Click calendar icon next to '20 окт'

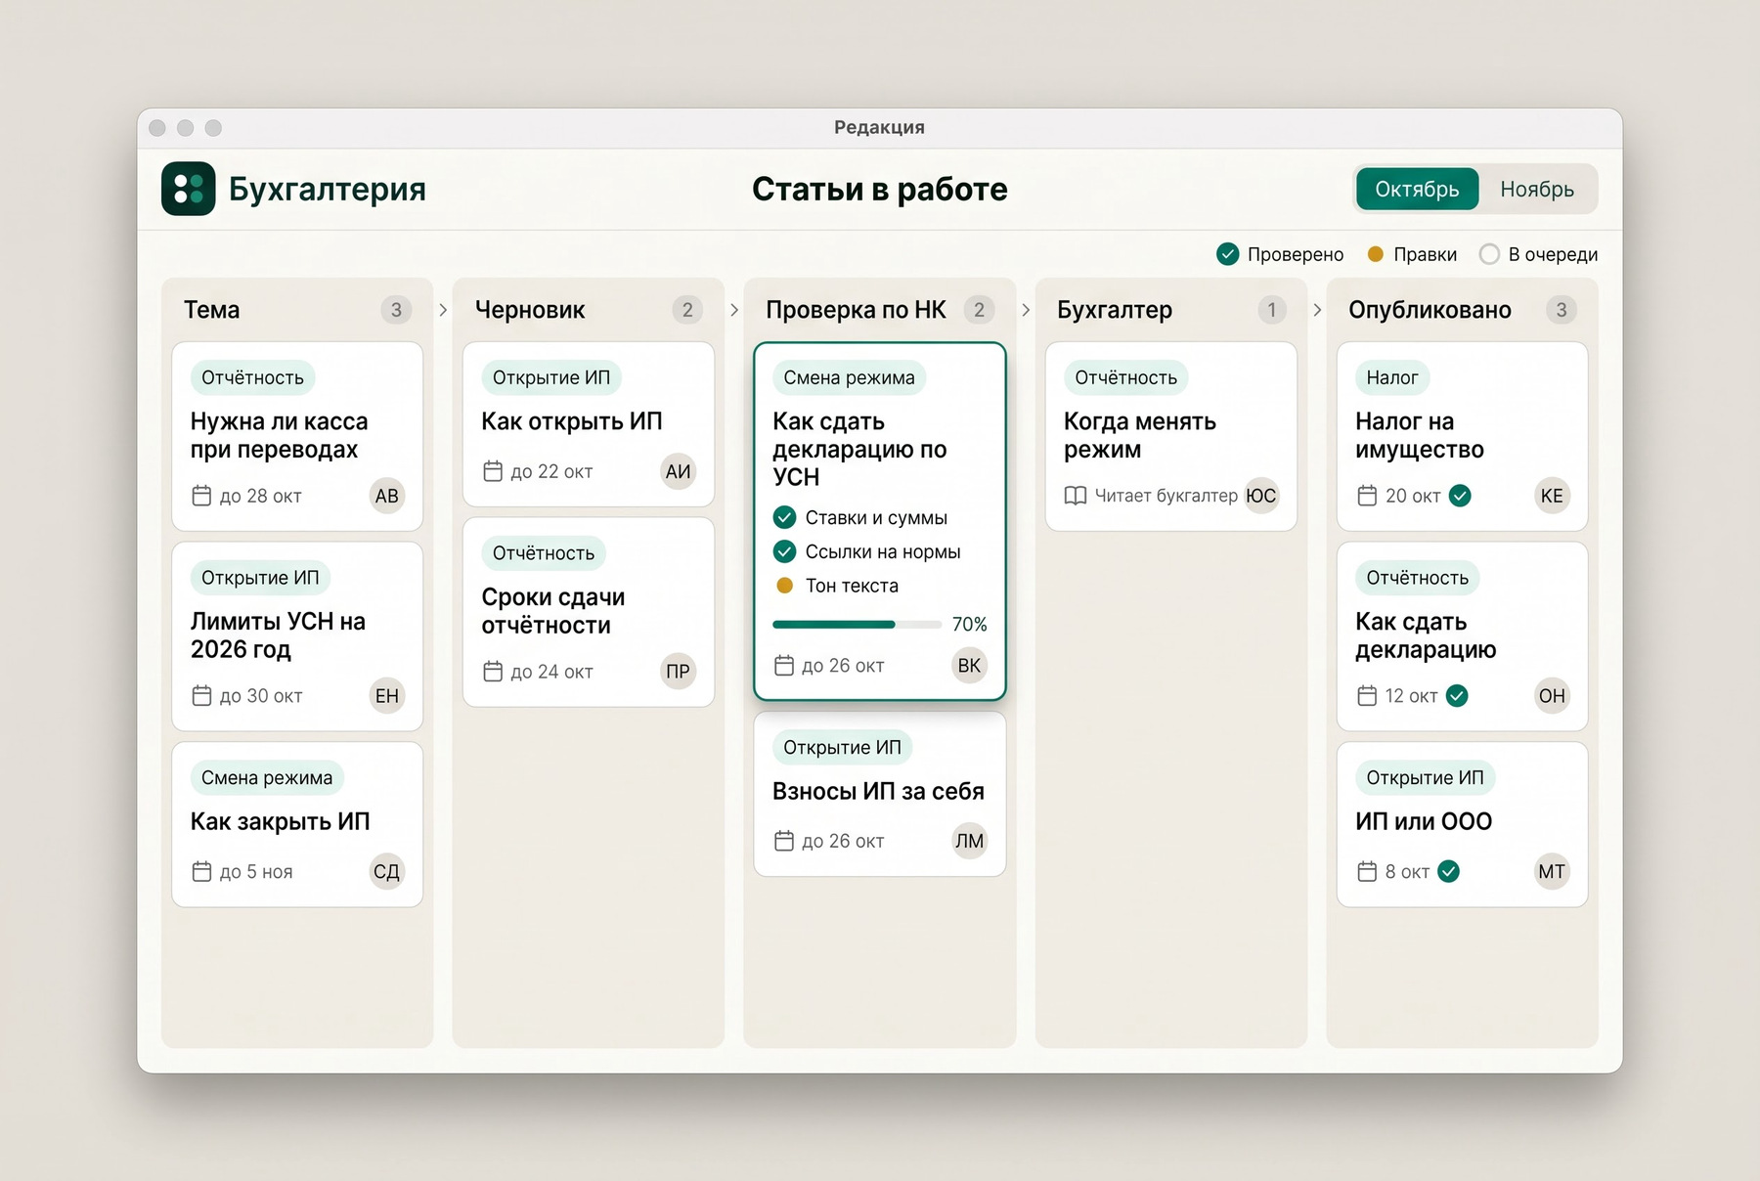pyautogui.click(x=1367, y=496)
